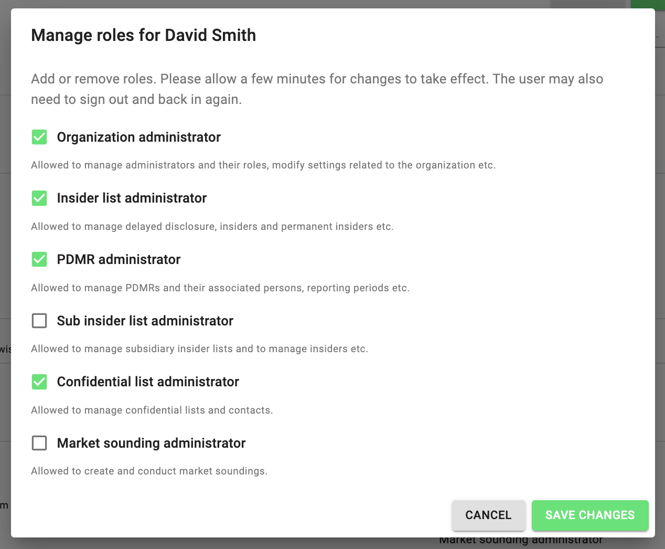The height and width of the screenshot is (549, 665).
Task: Select the PDMR administrator label text
Action: click(119, 259)
